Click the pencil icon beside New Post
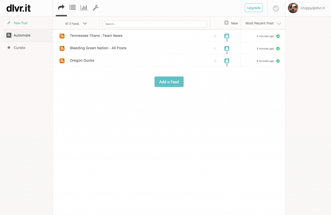This screenshot has width=331, height=215. pyautogui.click(x=9, y=23)
